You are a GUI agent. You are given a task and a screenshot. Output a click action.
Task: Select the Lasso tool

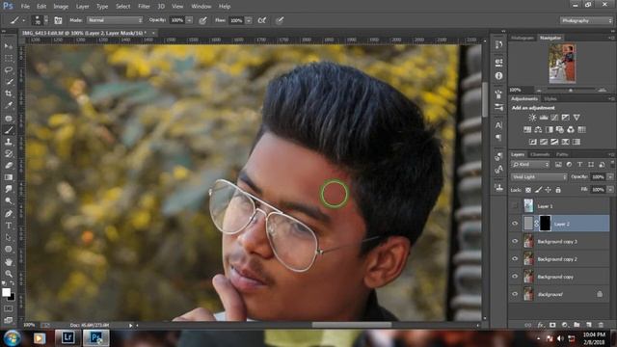click(9, 70)
